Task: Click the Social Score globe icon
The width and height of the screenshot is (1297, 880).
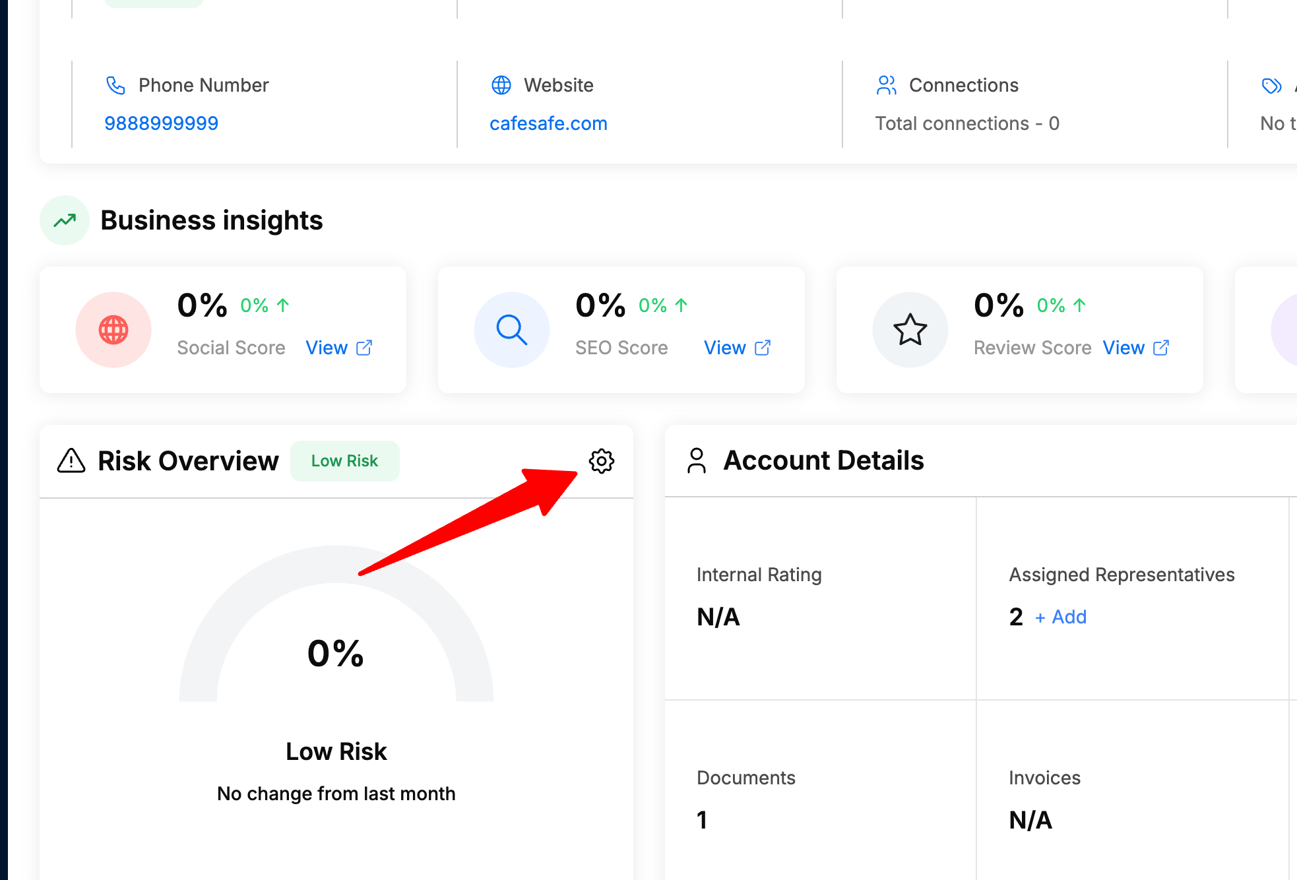Action: point(113,330)
